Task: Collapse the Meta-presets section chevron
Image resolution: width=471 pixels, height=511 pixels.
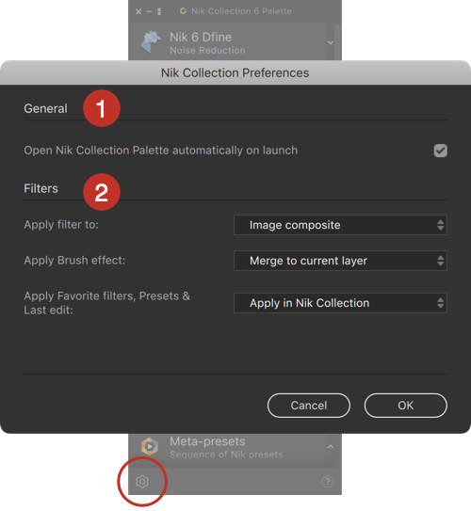Action: click(331, 446)
